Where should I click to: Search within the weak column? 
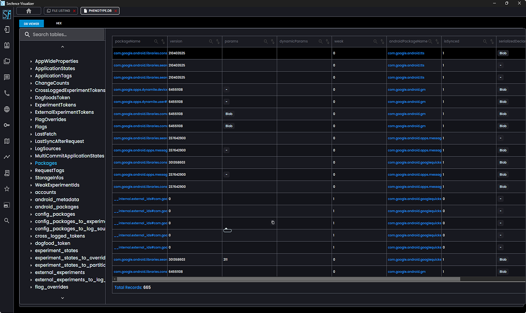click(375, 42)
